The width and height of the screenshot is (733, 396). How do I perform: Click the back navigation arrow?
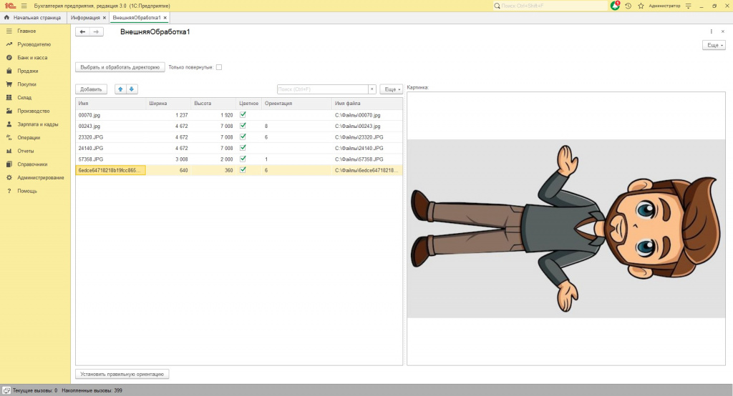tap(82, 32)
